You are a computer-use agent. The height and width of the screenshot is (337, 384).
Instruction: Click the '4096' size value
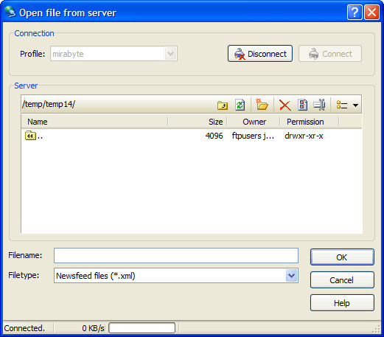pyautogui.click(x=214, y=136)
